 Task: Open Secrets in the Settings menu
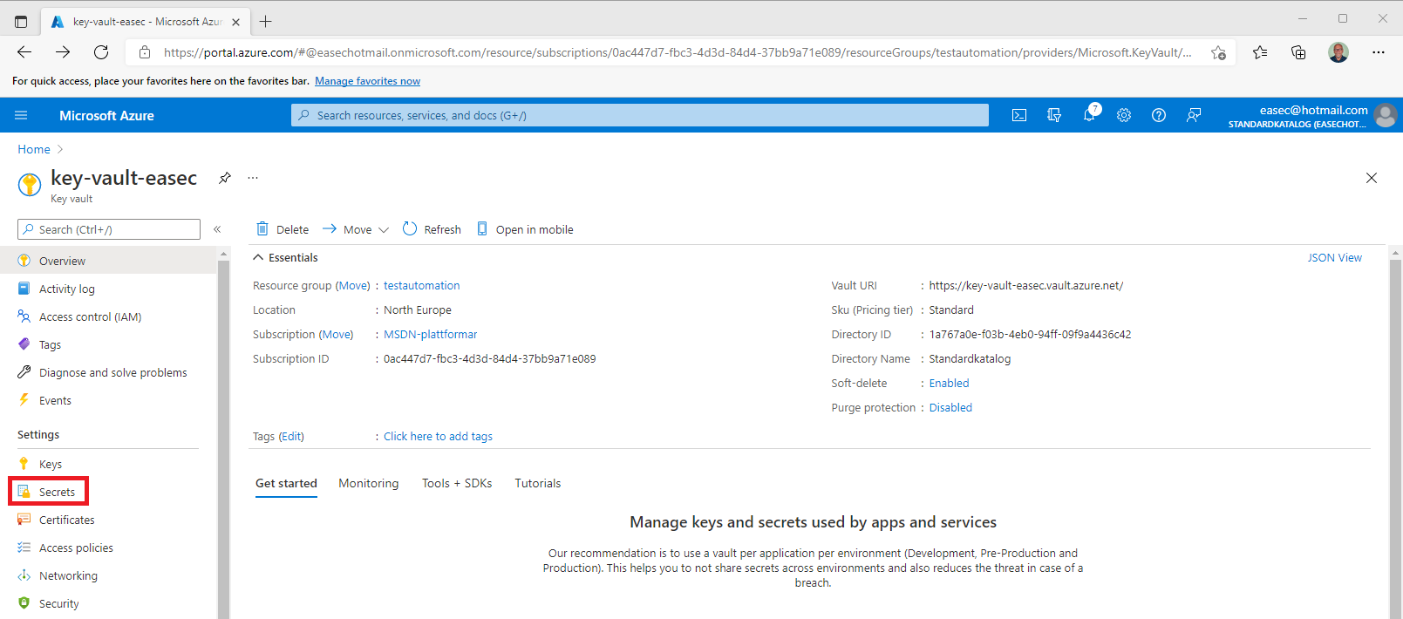tap(57, 493)
